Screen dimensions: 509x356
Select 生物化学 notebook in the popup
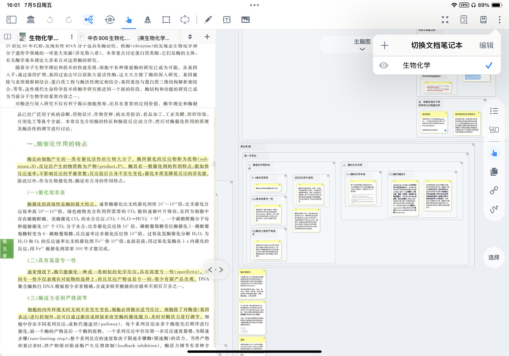pyautogui.click(x=437, y=66)
